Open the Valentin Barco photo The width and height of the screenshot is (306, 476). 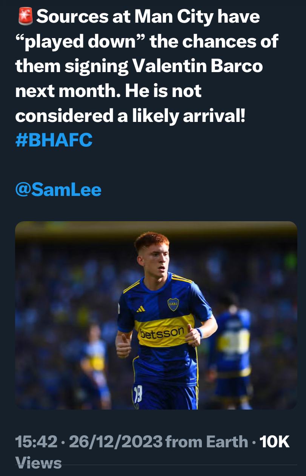pyautogui.click(x=156, y=315)
